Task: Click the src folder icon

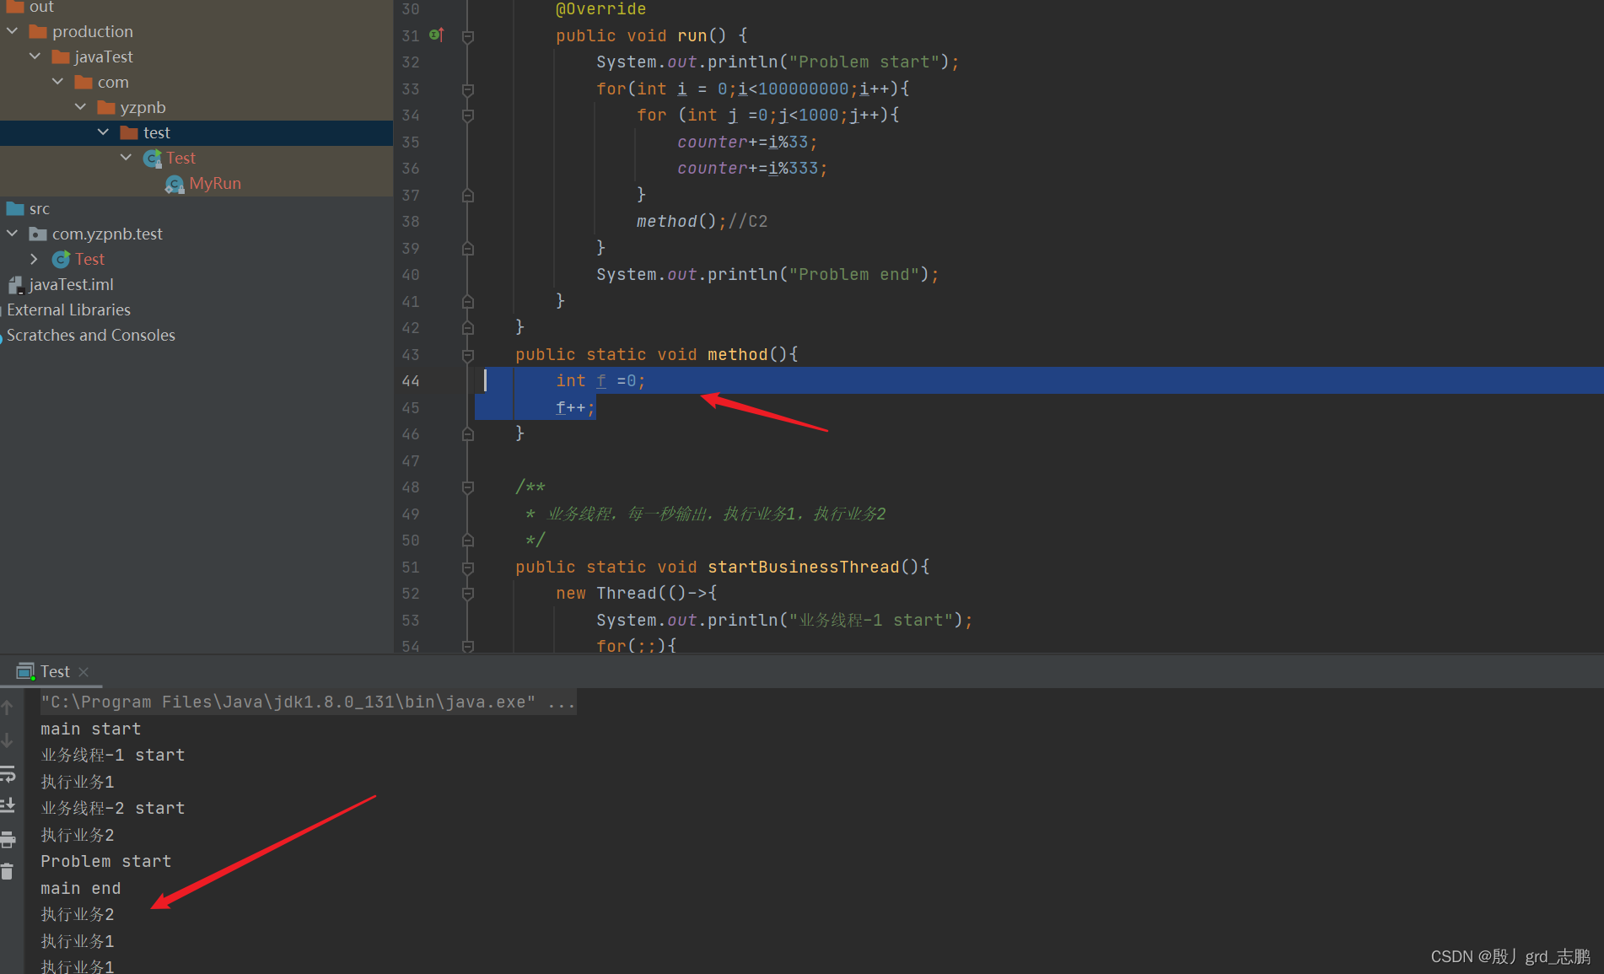Action: click(x=15, y=208)
